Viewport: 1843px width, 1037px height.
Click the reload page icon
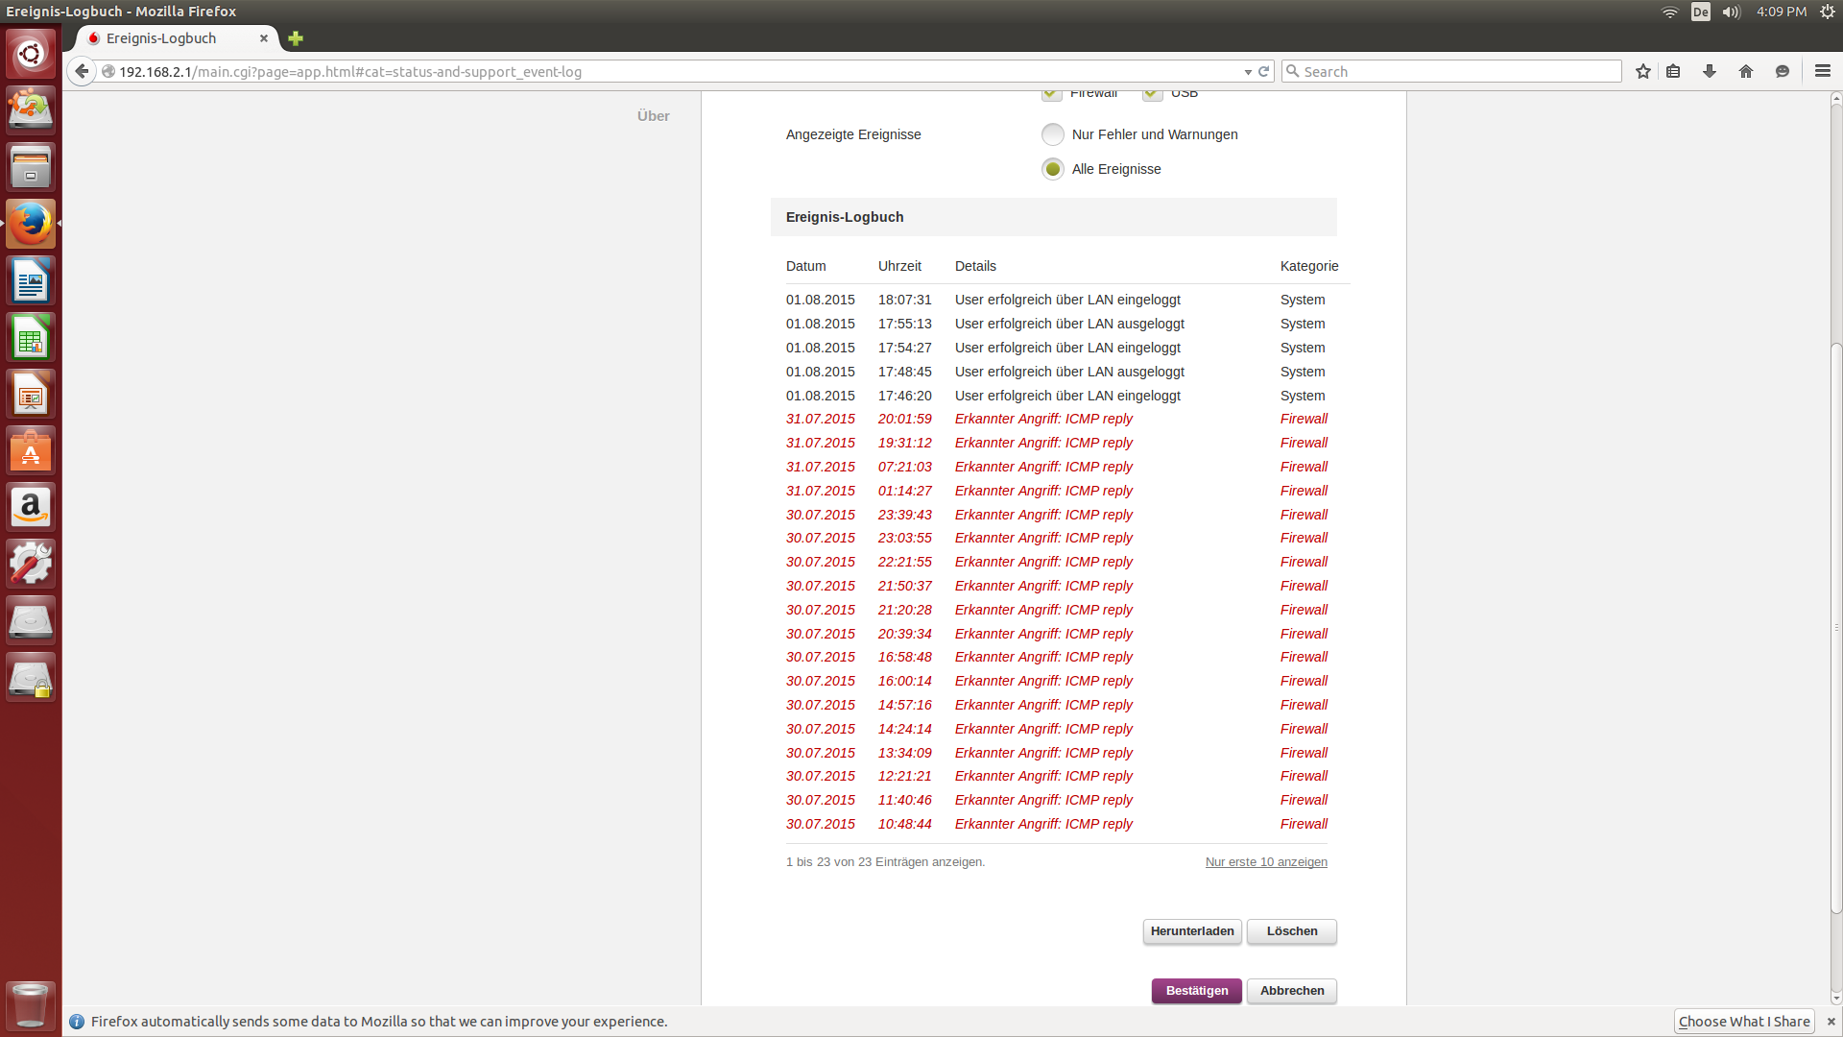(1264, 71)
